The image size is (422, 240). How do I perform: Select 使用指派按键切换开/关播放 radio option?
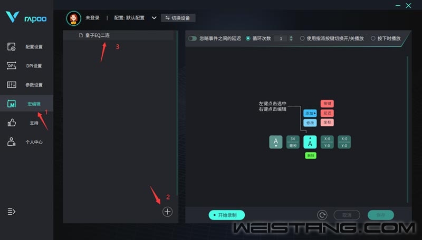(x=302, y=38)
